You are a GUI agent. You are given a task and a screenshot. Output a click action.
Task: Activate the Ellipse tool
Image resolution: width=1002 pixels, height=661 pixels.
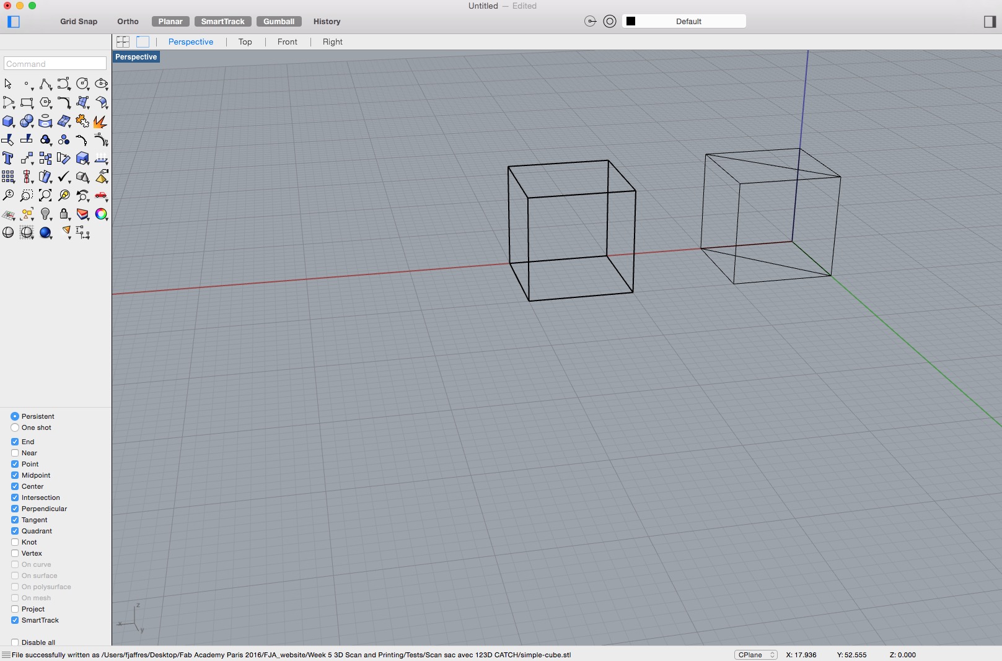click(x=101, y=84)
